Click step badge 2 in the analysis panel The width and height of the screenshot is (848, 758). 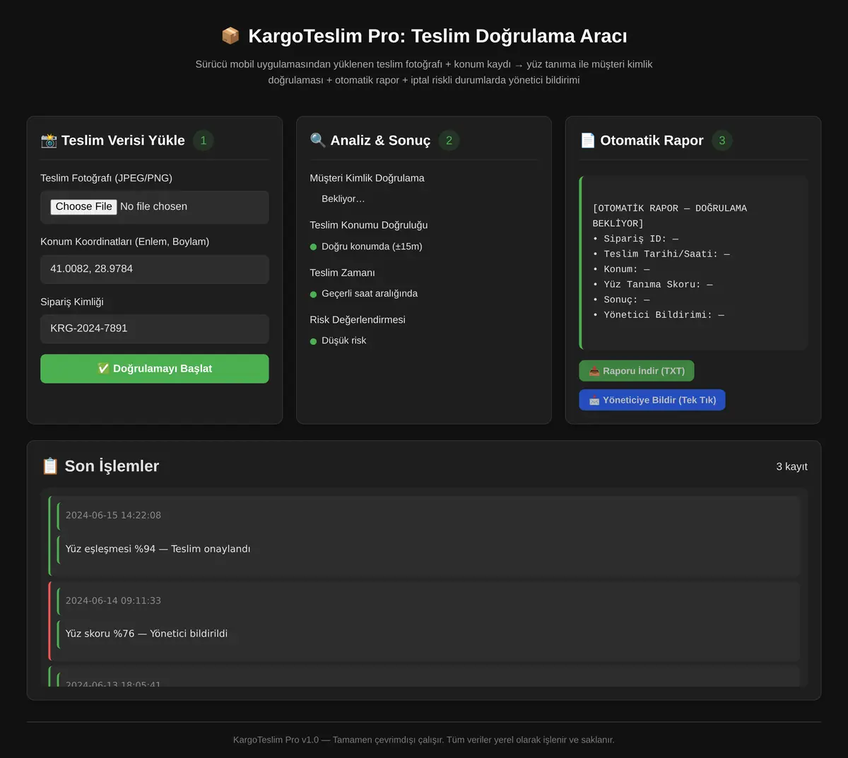[x=449, y=141]
